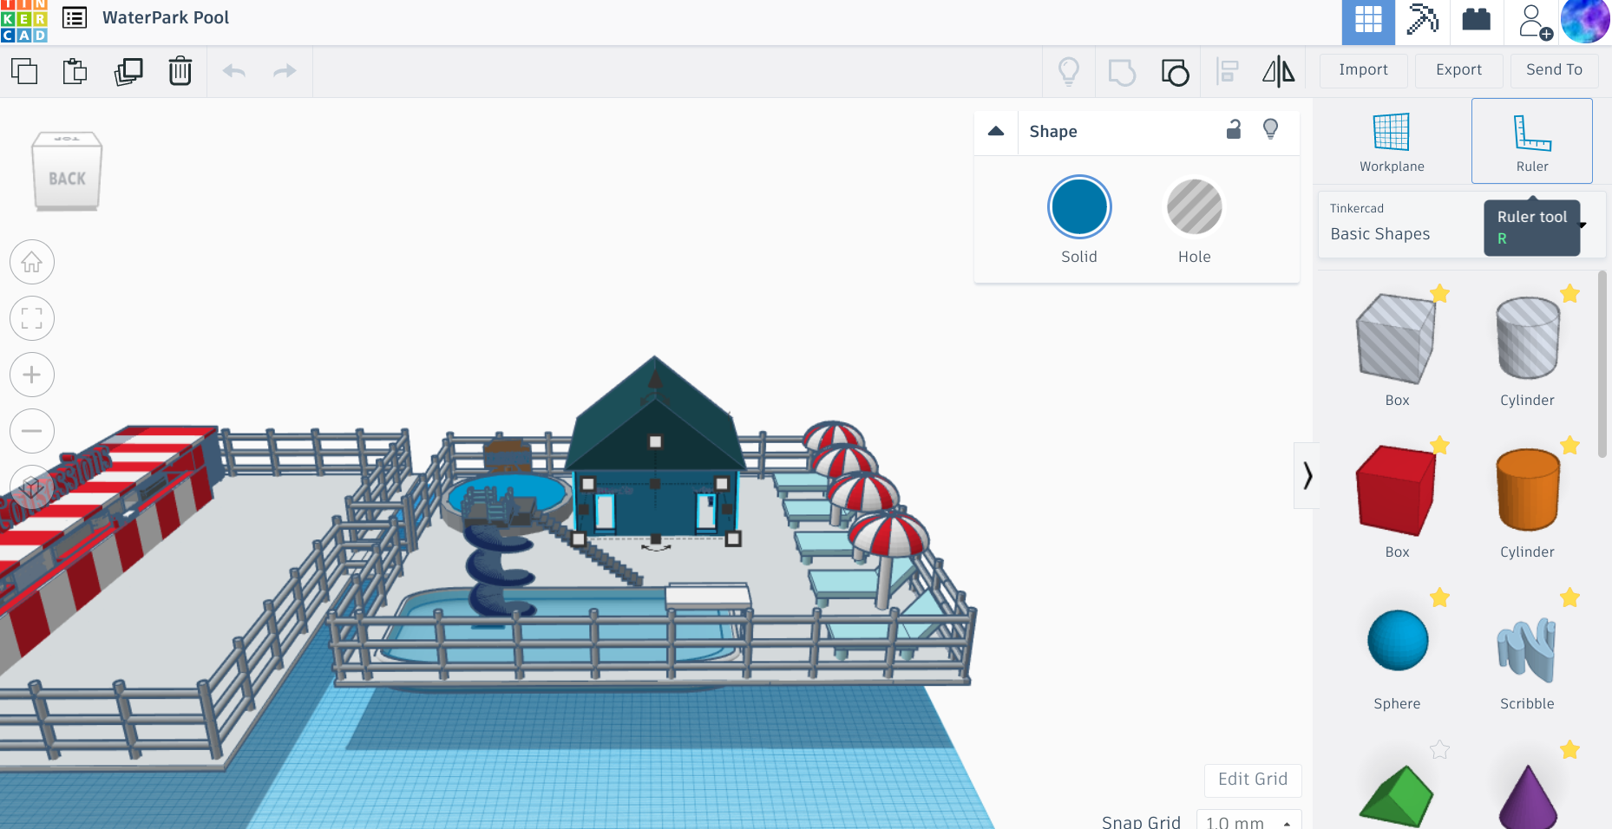1612x829 pixels.
Task: Click the Mirror tool icon
Action: [1278, 71]
